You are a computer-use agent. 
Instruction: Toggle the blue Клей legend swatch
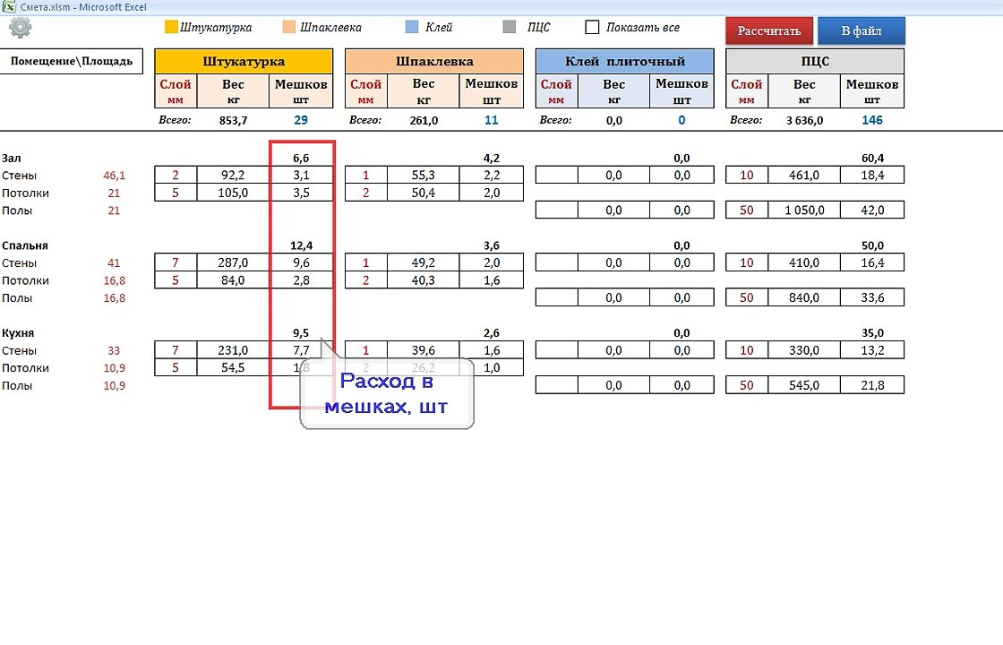click(412, 27)
